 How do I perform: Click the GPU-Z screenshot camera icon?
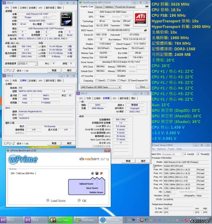147,7
